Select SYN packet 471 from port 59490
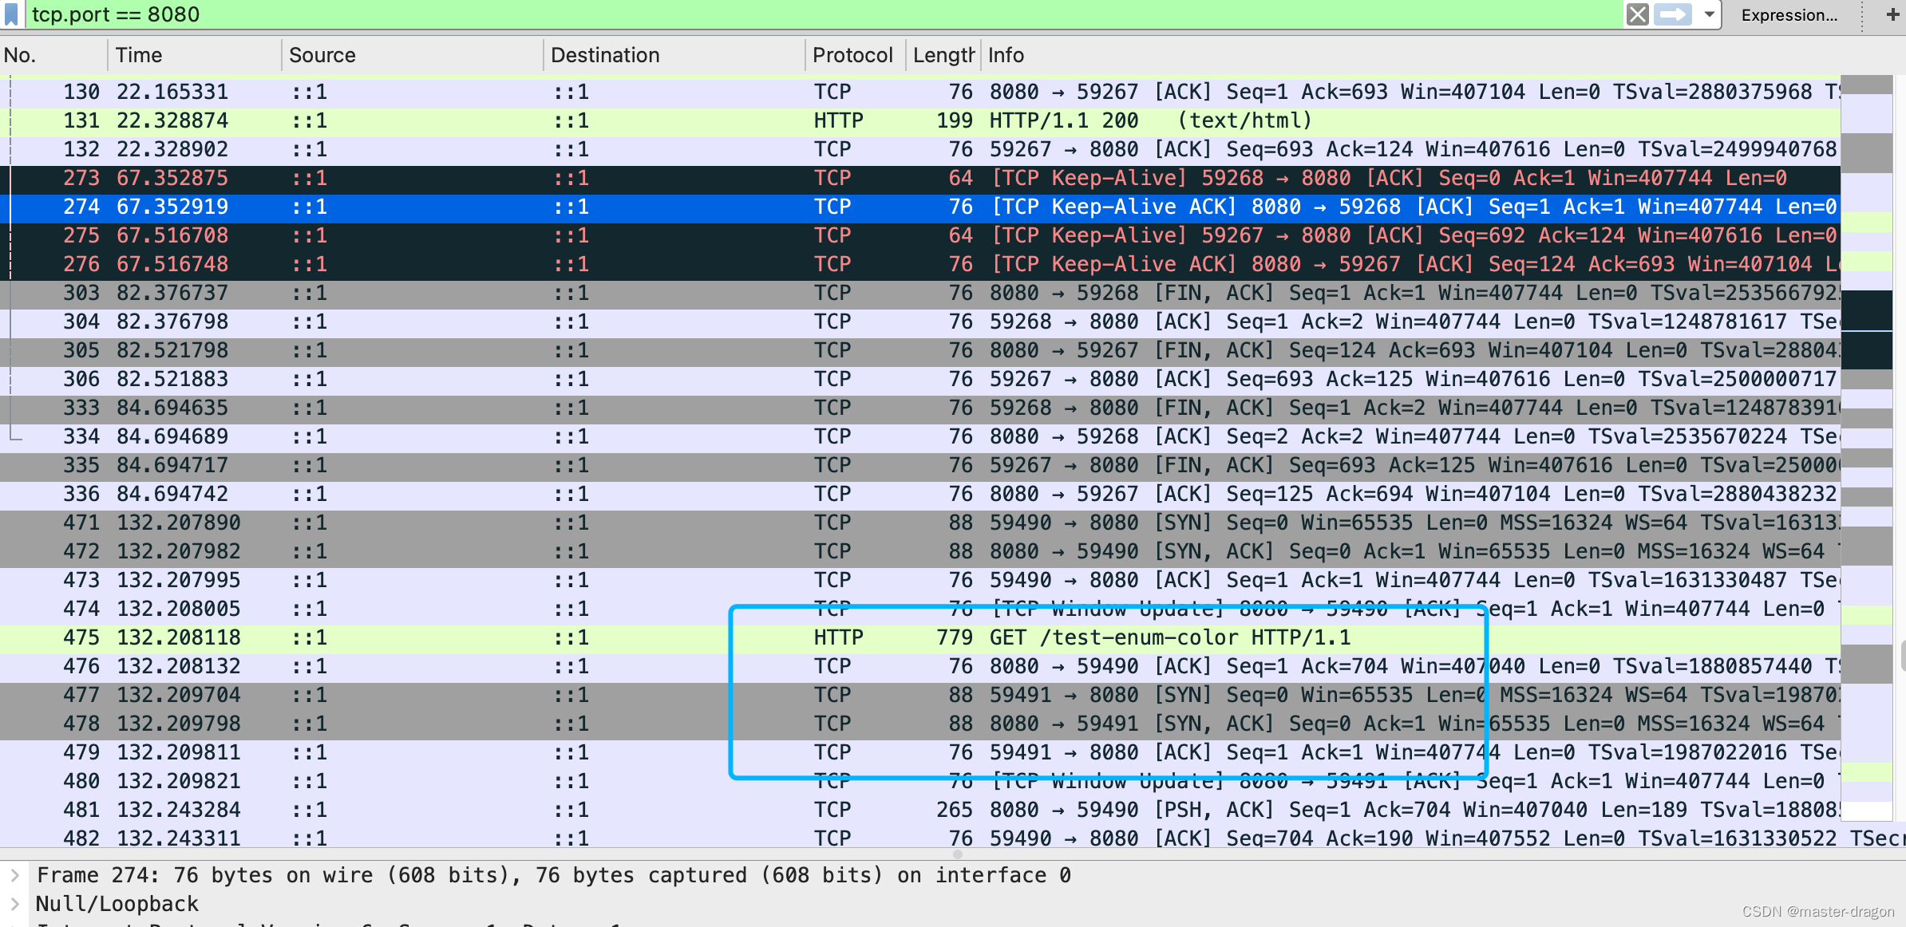 919,523
